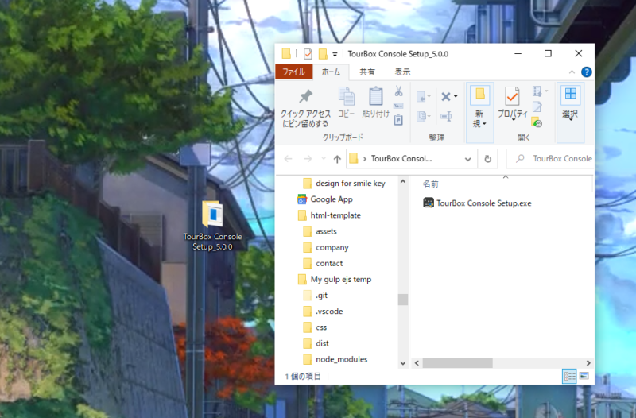
Task: Click the title bar New folder quick-access icon
Action: [x=323, y=54]
